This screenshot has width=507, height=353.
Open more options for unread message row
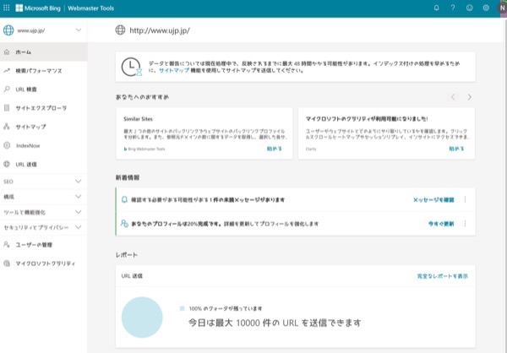(x=465, y=199)
